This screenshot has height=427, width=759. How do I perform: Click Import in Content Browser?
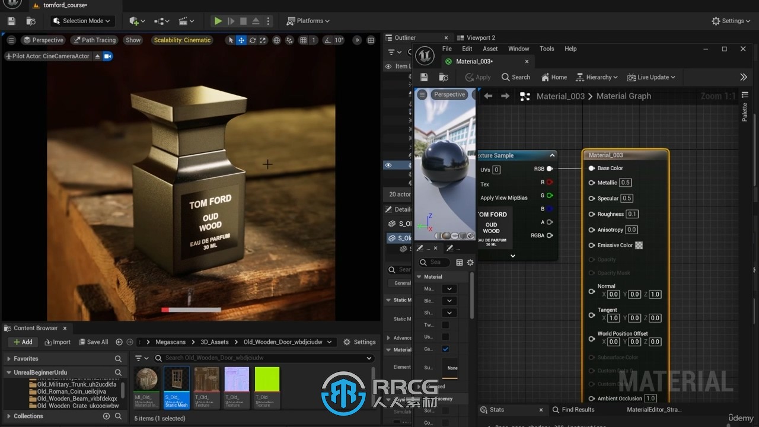(57, 342)
